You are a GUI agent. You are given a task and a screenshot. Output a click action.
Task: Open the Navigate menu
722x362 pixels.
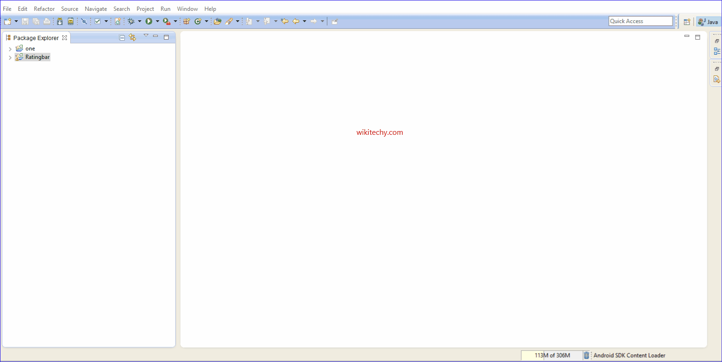coord(96,9)
